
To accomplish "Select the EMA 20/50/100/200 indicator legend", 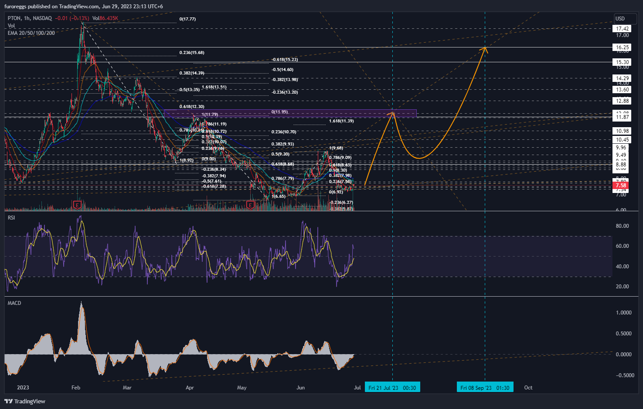I will click(x=31, y=33).
